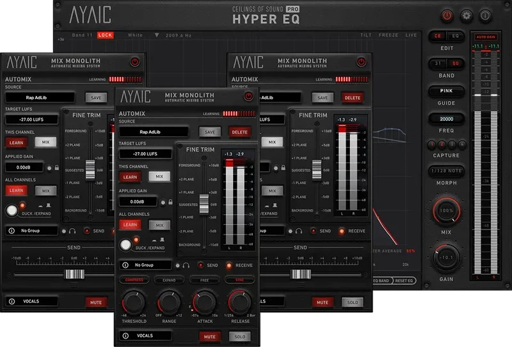Click info icon beside VOCALS in front window

(x=125, y=335)
